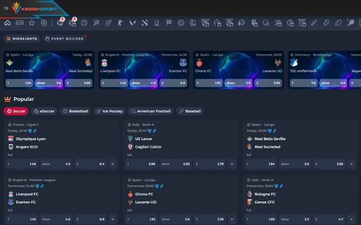
Task: Go to the Home icon in sports bar
Action: 8,23
